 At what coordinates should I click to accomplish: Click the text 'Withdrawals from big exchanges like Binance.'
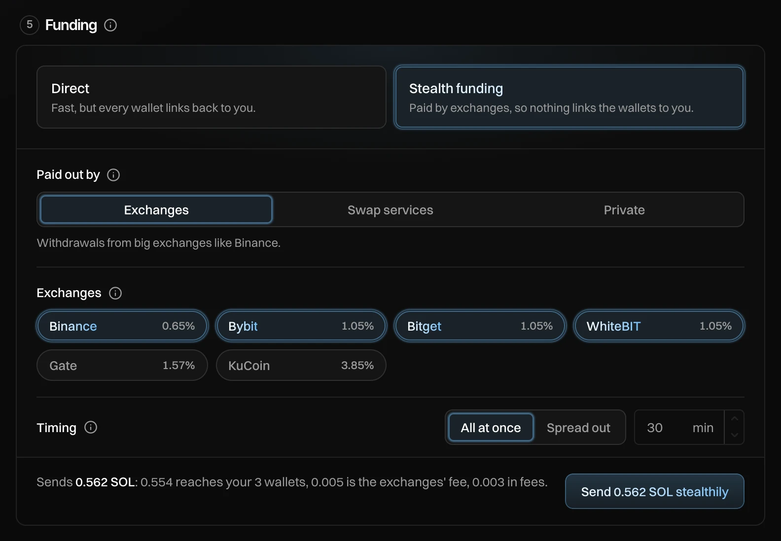159,243
